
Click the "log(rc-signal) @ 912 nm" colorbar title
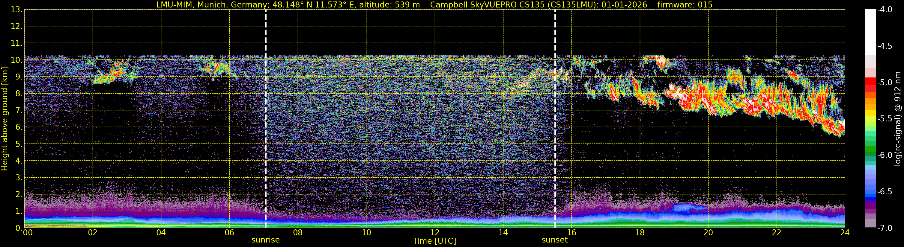[x=898, y=119]
